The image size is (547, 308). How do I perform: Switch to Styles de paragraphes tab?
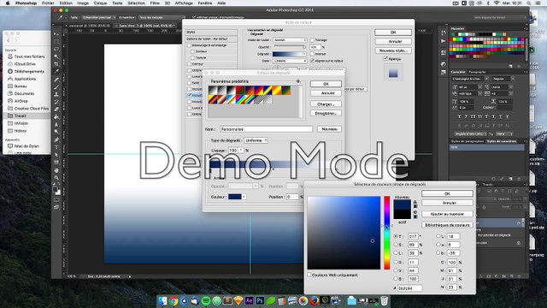pos(468,141)
